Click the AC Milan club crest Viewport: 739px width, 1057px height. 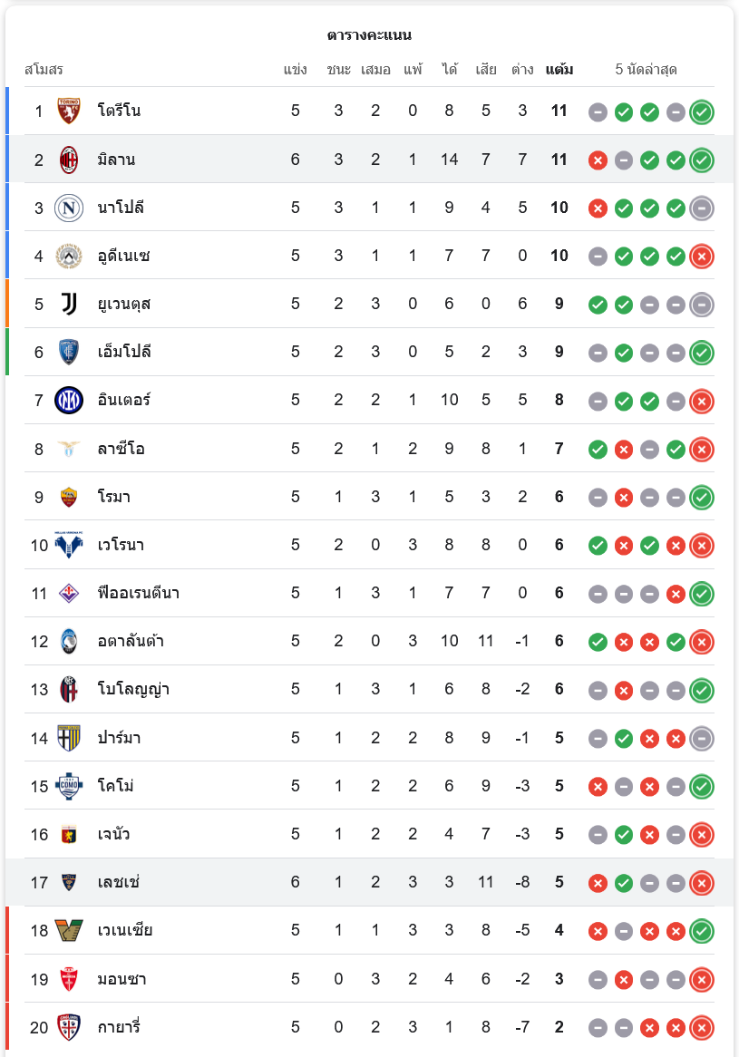69,160
